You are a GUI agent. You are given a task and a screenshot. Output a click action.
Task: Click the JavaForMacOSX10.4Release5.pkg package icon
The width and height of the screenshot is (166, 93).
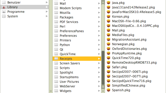click(x=109, y=12)
